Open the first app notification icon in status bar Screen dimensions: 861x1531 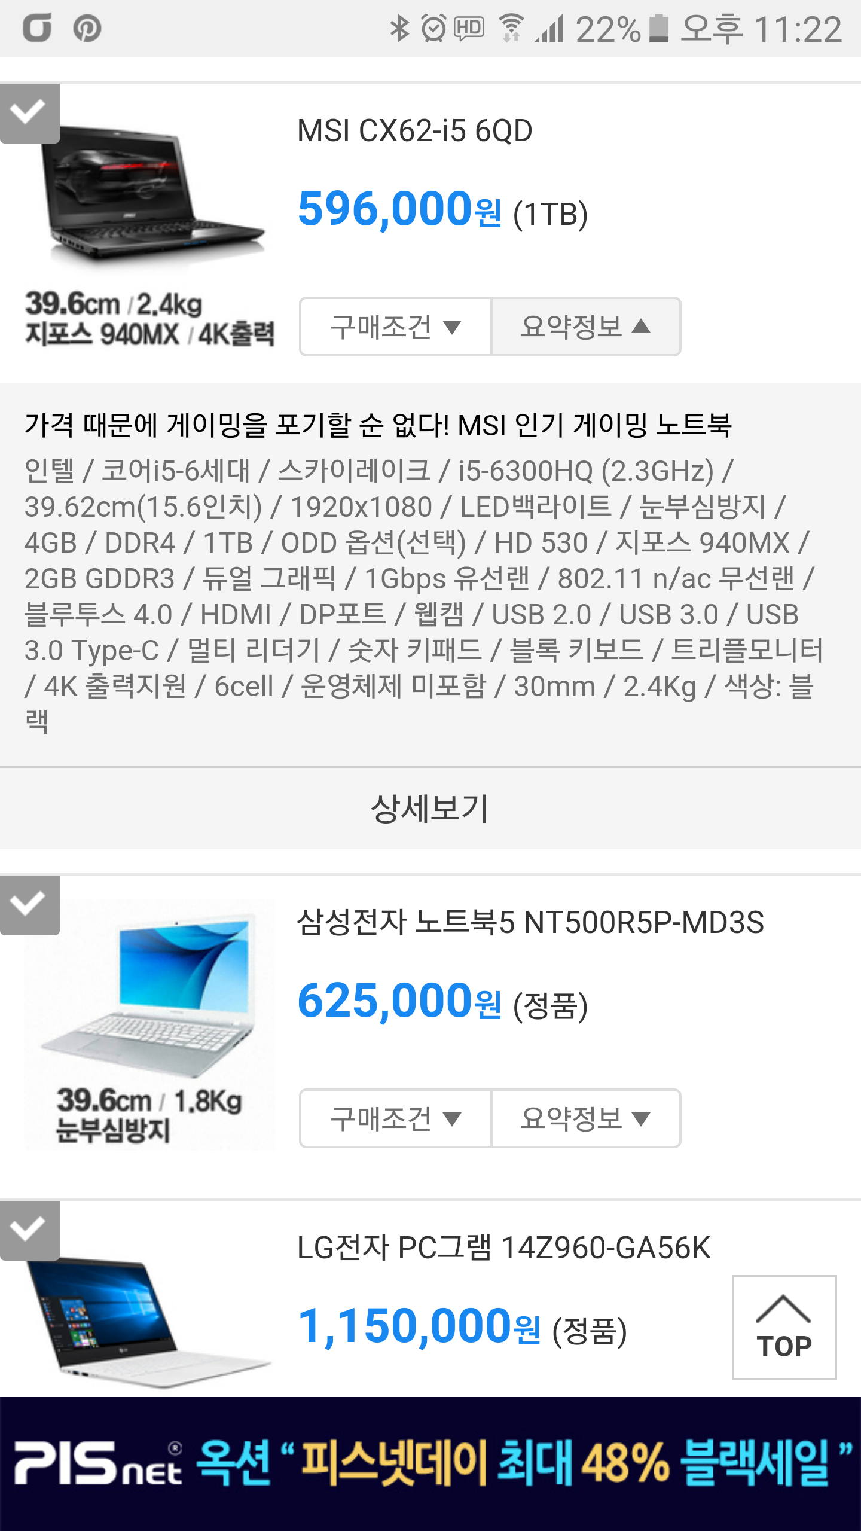pos(38,29)
